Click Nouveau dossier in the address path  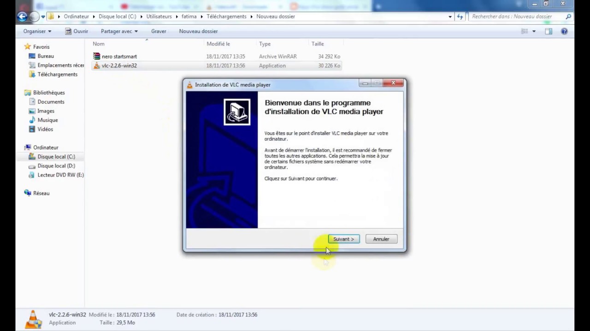coord(276,17)
